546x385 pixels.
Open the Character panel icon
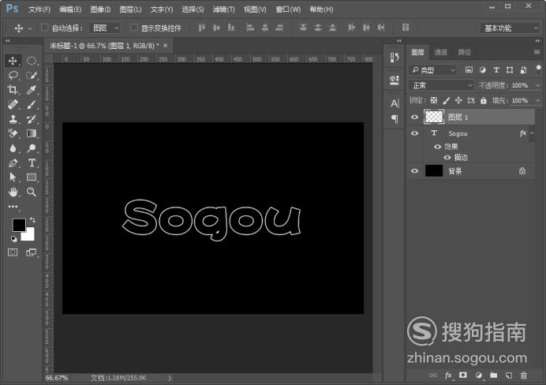[395, 103]
